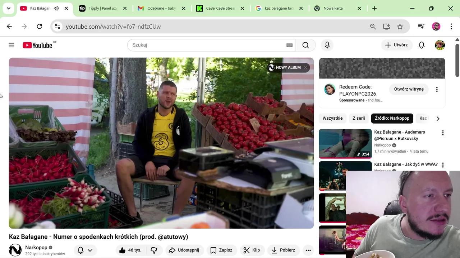Open more actions under the video

click(x=308, y=250)
